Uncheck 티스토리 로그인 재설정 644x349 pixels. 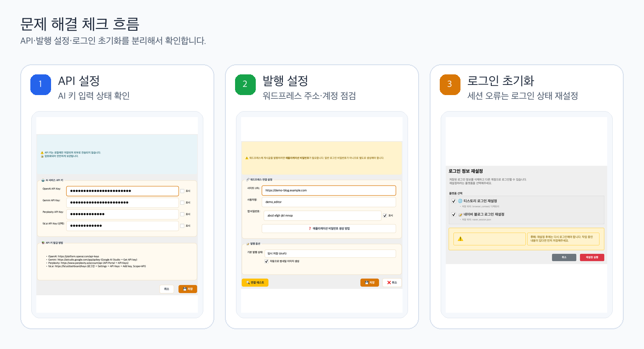click(x=454, y=201)
